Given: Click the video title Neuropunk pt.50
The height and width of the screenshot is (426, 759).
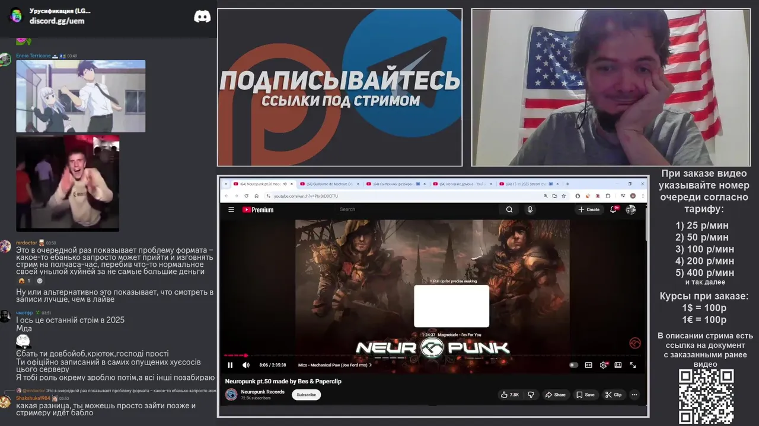Looking at the screenshot, I should click(x=283, y=381).
